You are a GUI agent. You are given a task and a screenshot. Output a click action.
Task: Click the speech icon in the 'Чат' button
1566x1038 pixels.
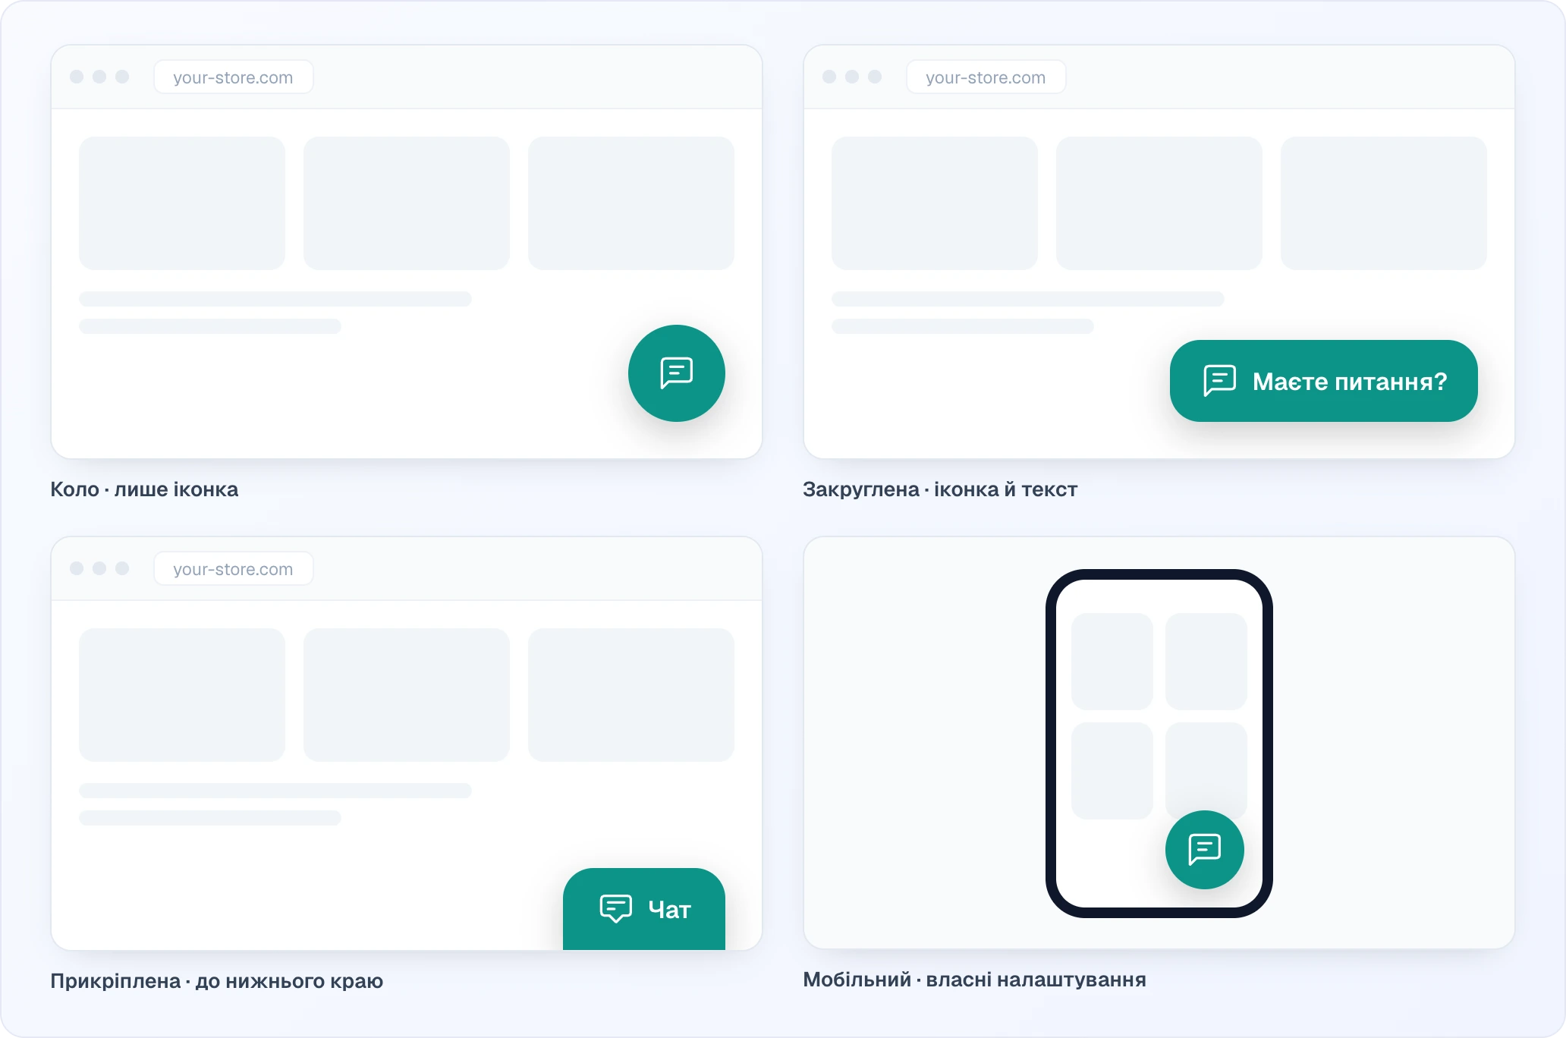click(x=615, y=908)
